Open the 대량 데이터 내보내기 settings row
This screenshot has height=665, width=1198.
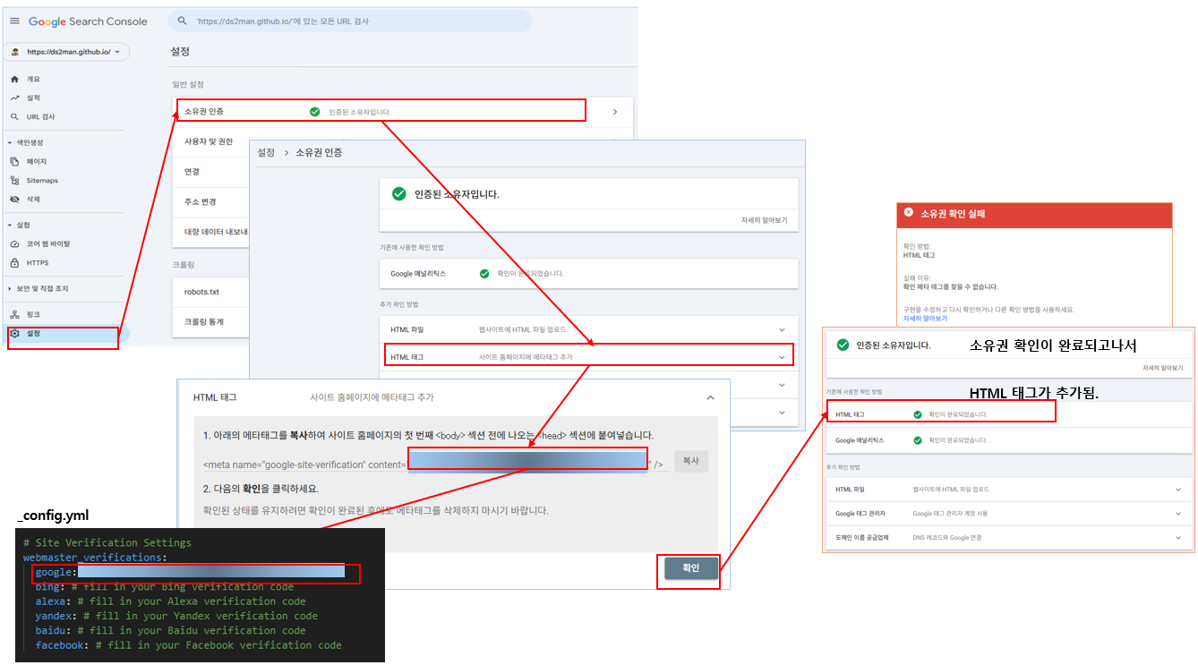pyautogui.click(x=210, y=231)
